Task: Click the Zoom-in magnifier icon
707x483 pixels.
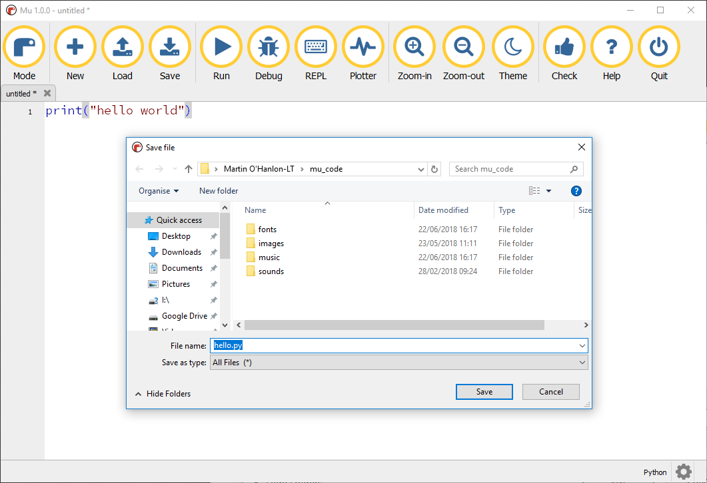Action: click(x=414, y=47)
